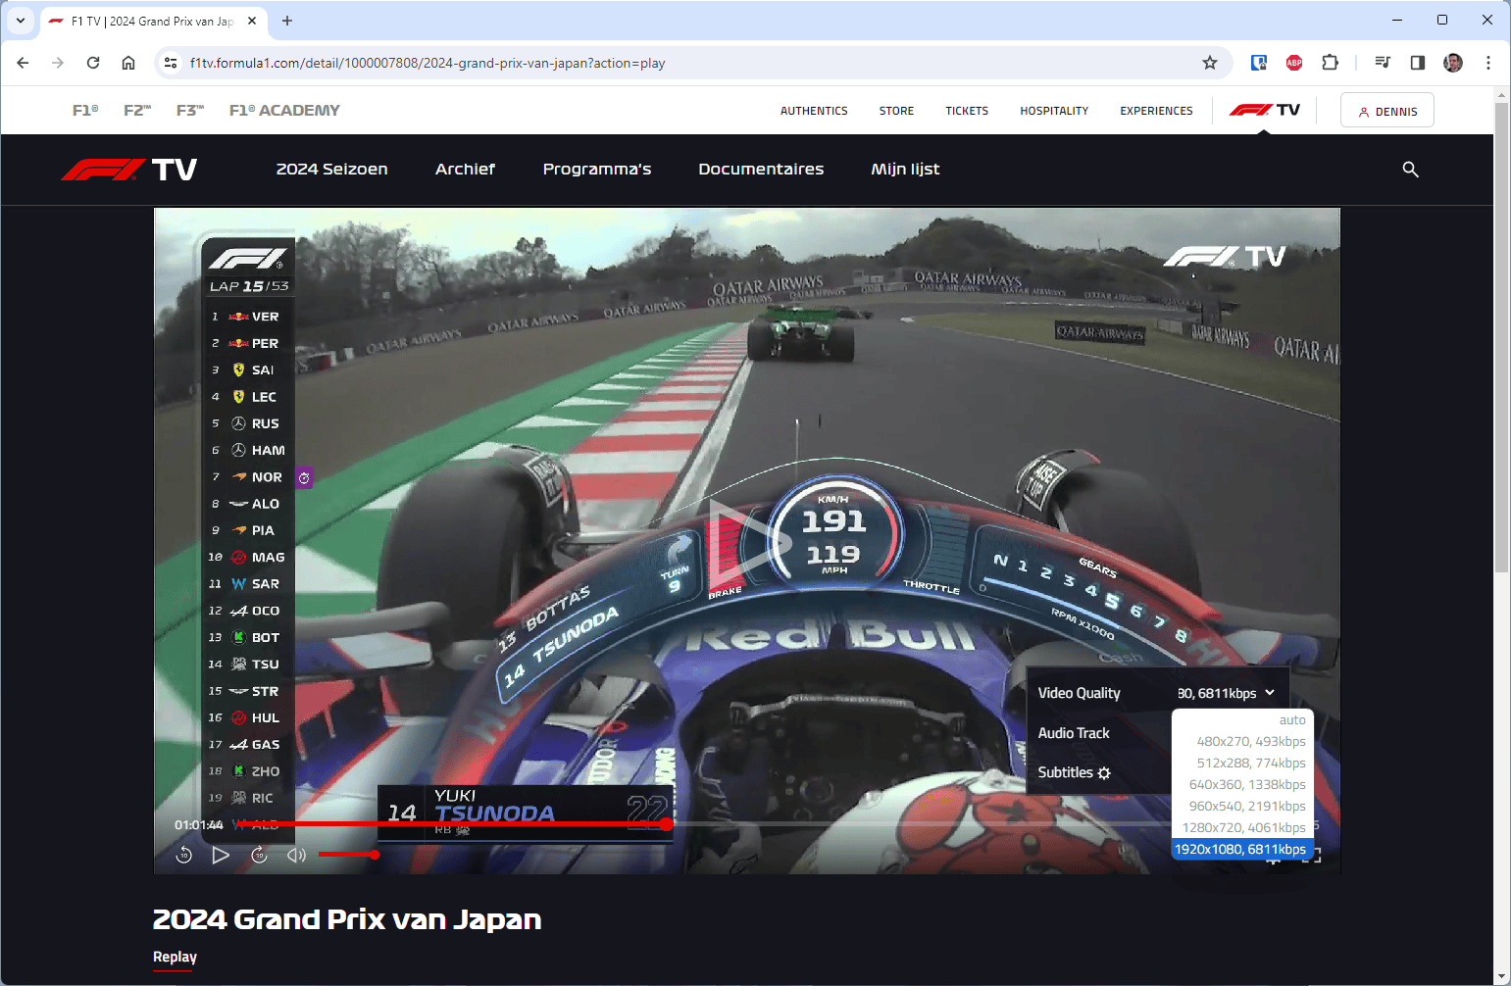Open Mijn lijst

[x=905, y=170]
